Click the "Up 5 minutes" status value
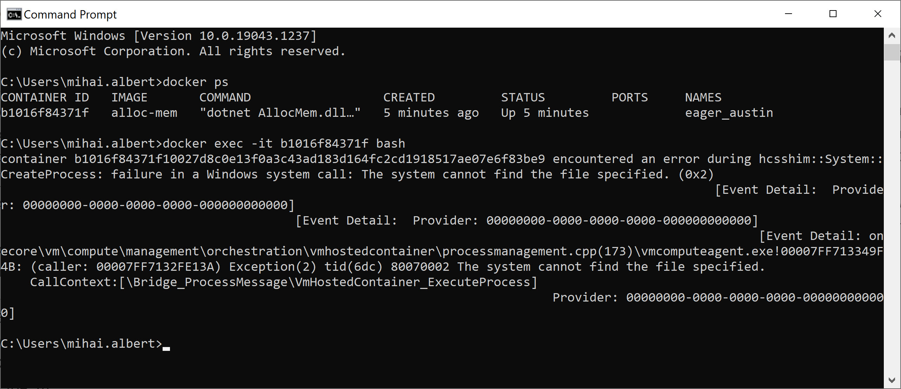The height and width of the screenshot is (389, 901). (545, 113)
